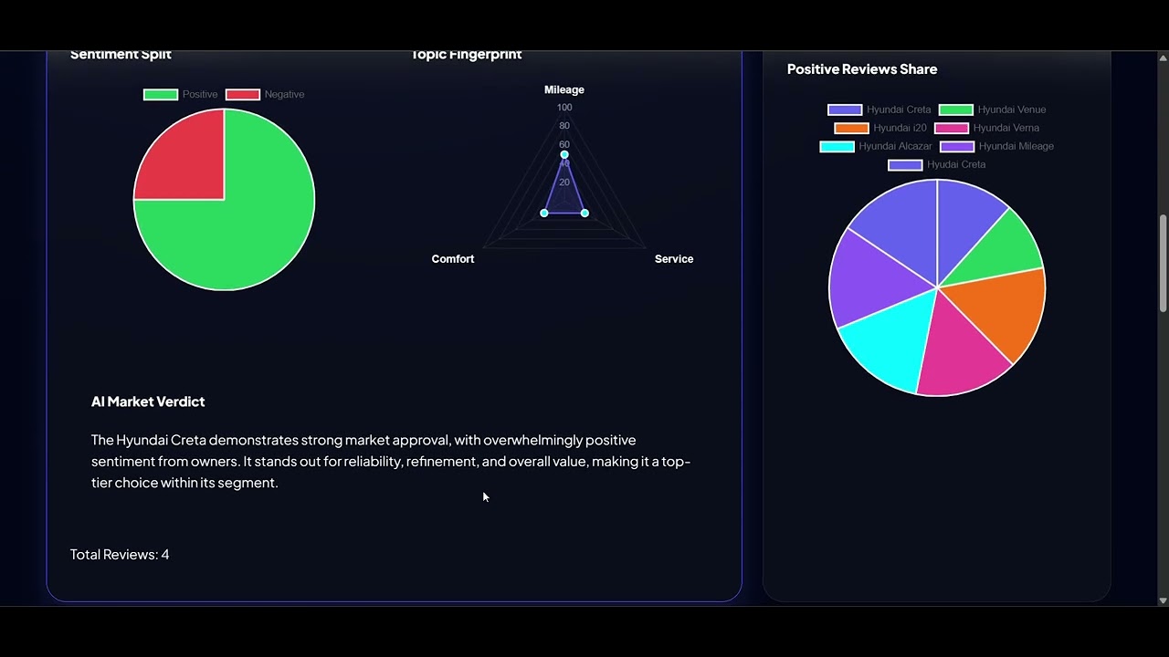Click the radar scale value 100

click(x=564, y=108)
